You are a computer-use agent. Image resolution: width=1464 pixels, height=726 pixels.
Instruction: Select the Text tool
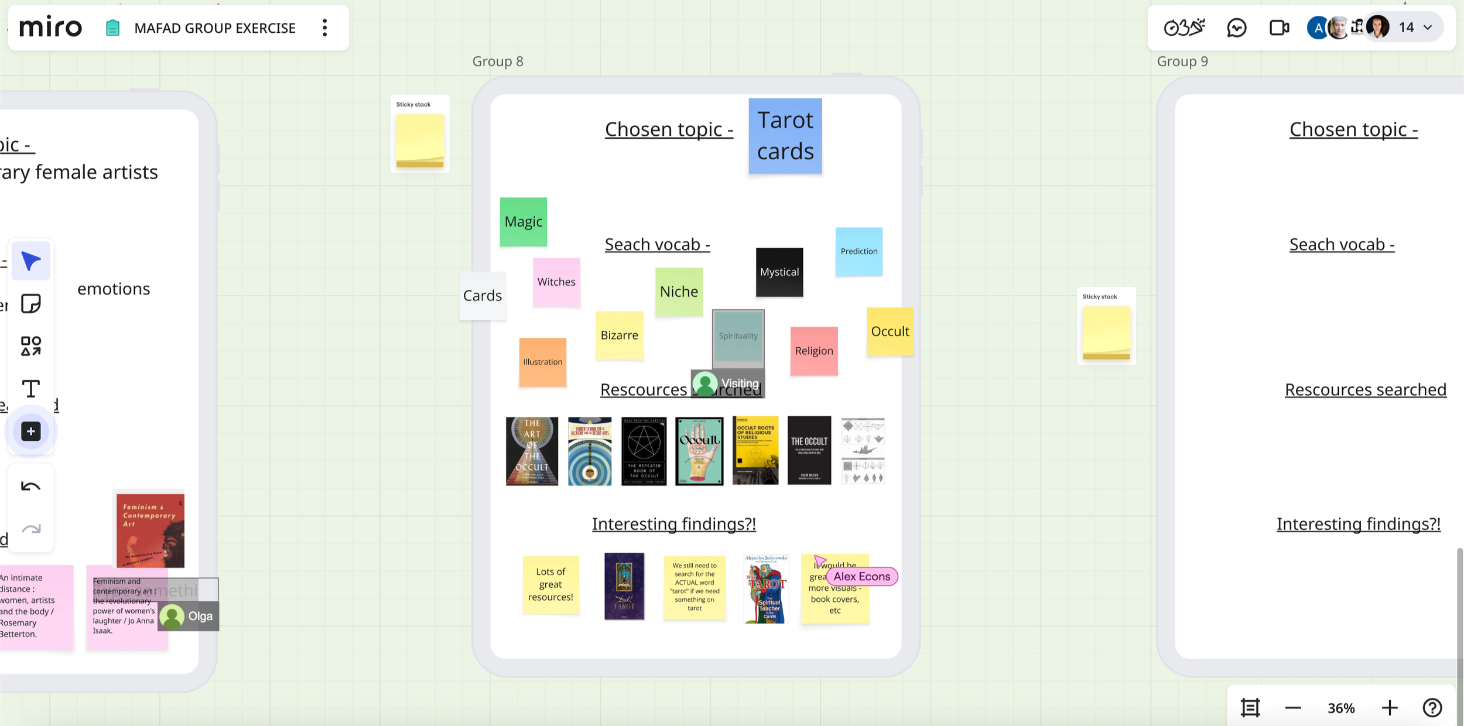pyautogui.click(x=30, y=389)
